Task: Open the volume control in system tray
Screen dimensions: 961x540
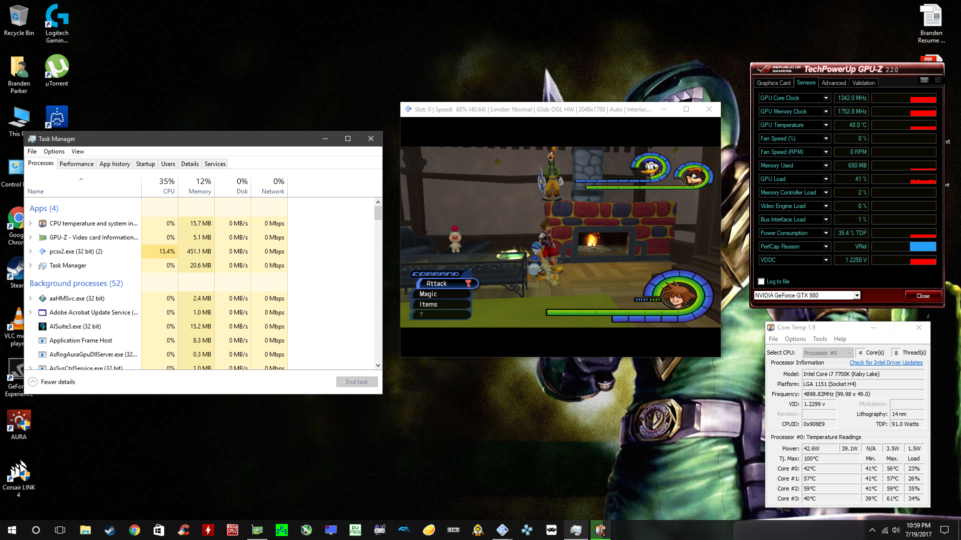Action: click(x=896, y=530)
